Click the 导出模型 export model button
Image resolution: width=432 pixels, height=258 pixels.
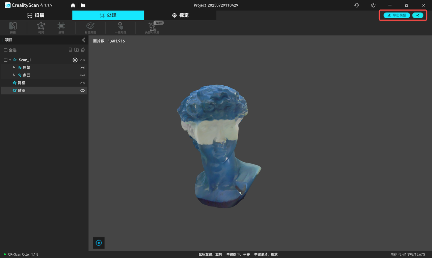click(397, 15)
